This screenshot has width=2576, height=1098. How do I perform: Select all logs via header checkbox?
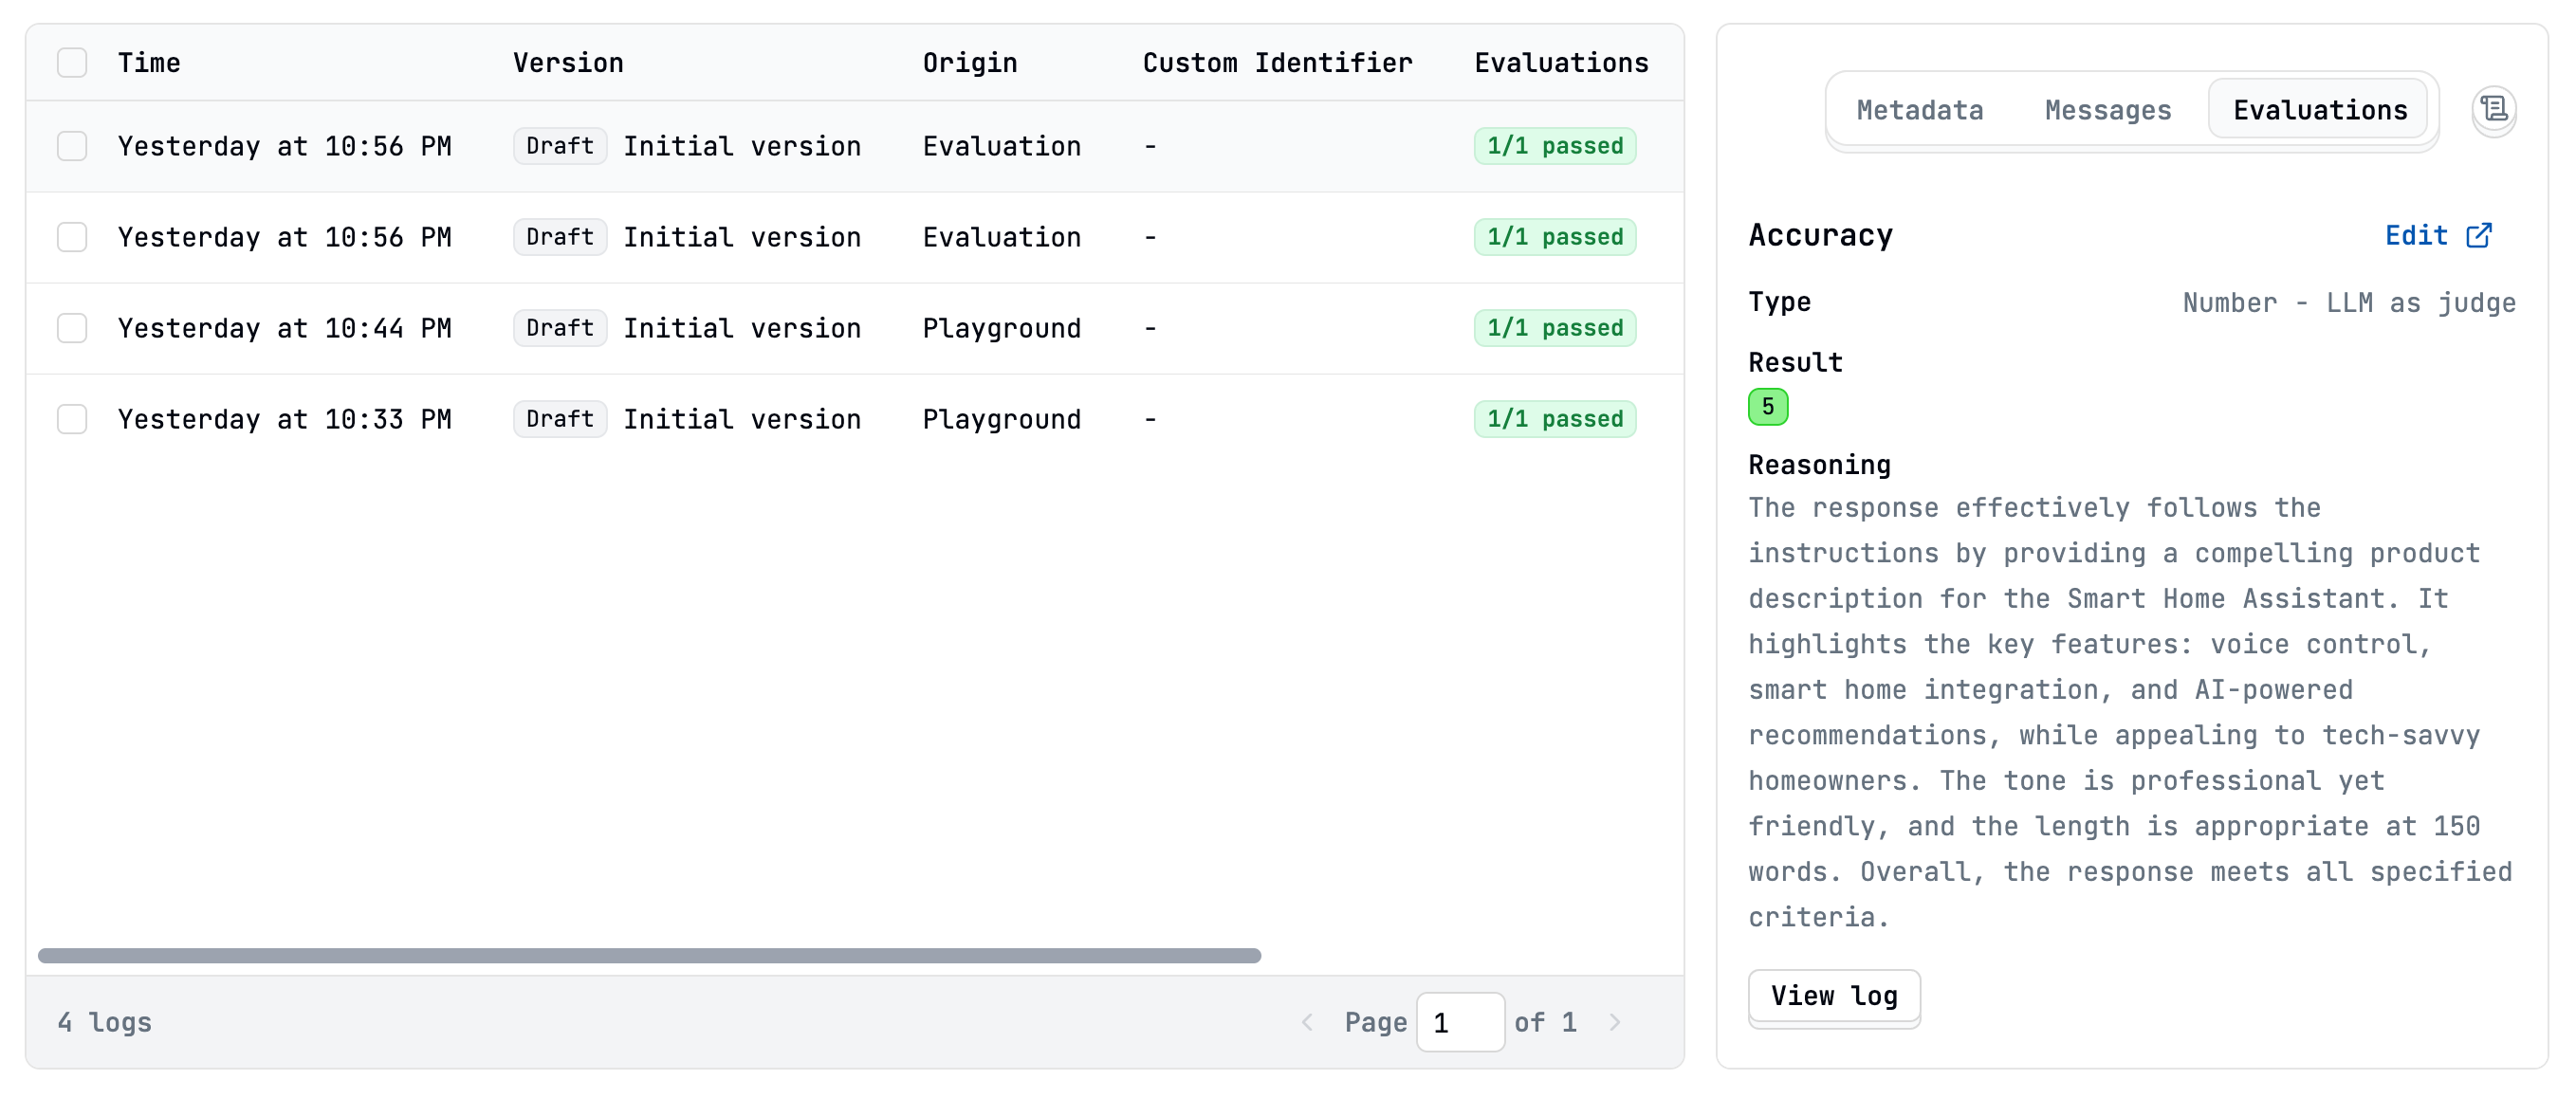[x=72, y=62]
